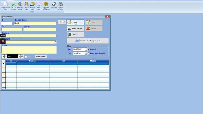Open the Start date dropdown
Viewport: 203px width, 114px height.
tap(86, 49)
